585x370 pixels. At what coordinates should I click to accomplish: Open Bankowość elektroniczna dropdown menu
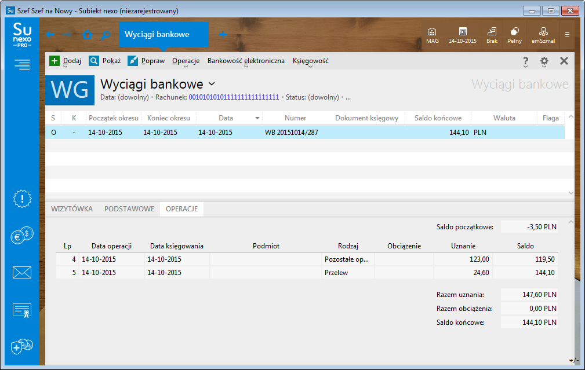point(246,61)
